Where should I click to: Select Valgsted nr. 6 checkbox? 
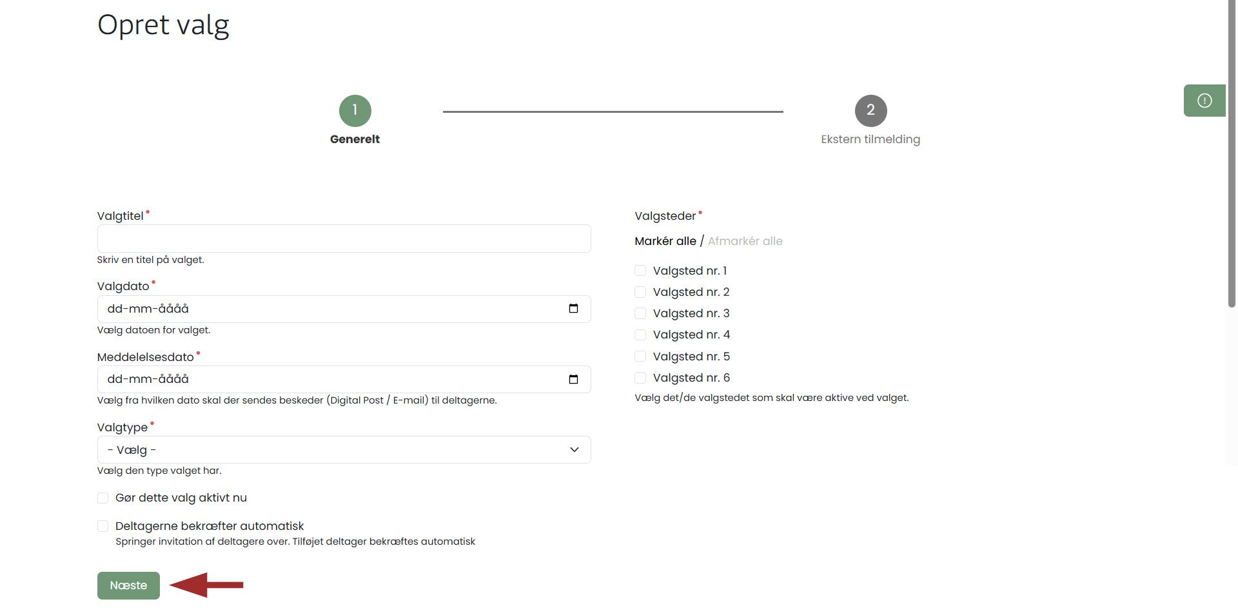pyautogui.click(x=640, y=378)
